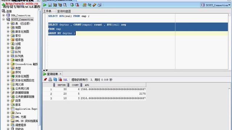Click the AVG cell with value 2175

point(113,94)
